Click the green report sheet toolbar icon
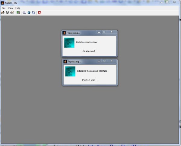Viewport: 181px width, 146px height. 18,13
